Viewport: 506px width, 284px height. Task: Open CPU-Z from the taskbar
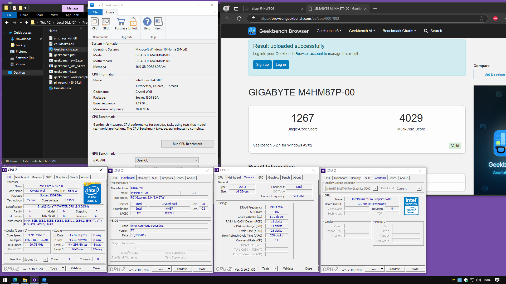pyautogui.click(x=35, y=280)
